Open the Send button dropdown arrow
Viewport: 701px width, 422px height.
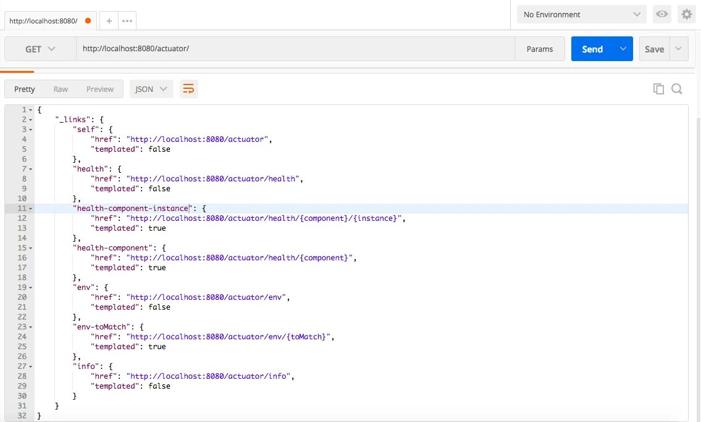tap(623, 49)
